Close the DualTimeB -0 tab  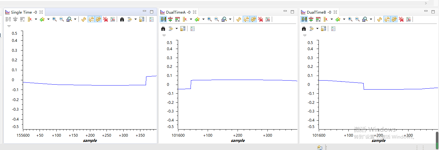pyautogui.click(x=335, y=12)
